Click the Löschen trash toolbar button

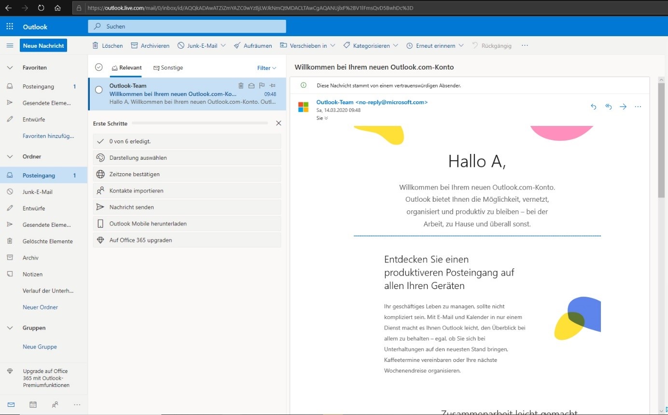click(x=108, y=46)
